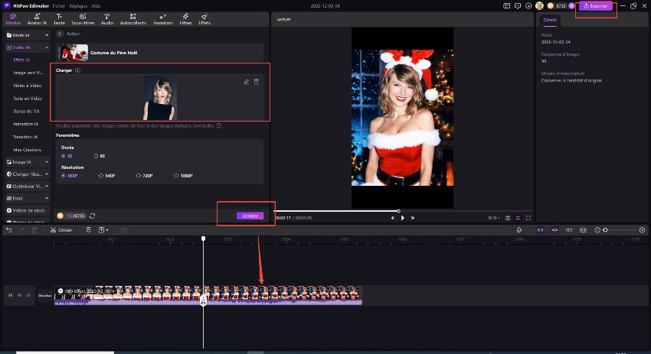This screenshot has height=354, width=651.
Task: Select Effets IA in sidebar
Action: pos(21,60)
